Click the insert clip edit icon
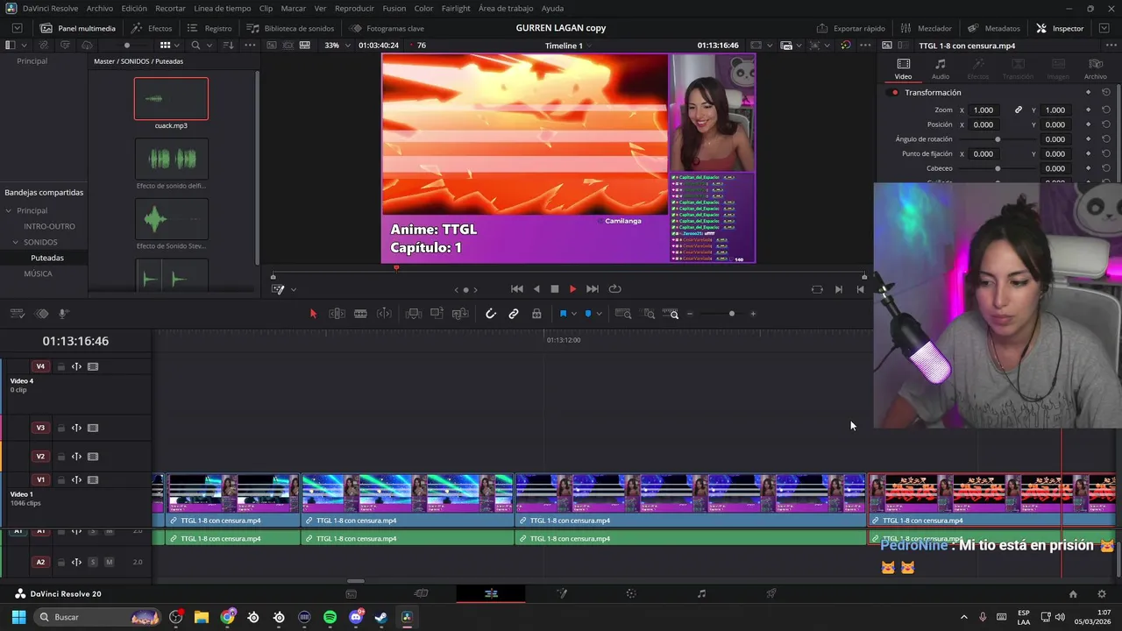This screenshot has width=1122, height=631. 414,314
